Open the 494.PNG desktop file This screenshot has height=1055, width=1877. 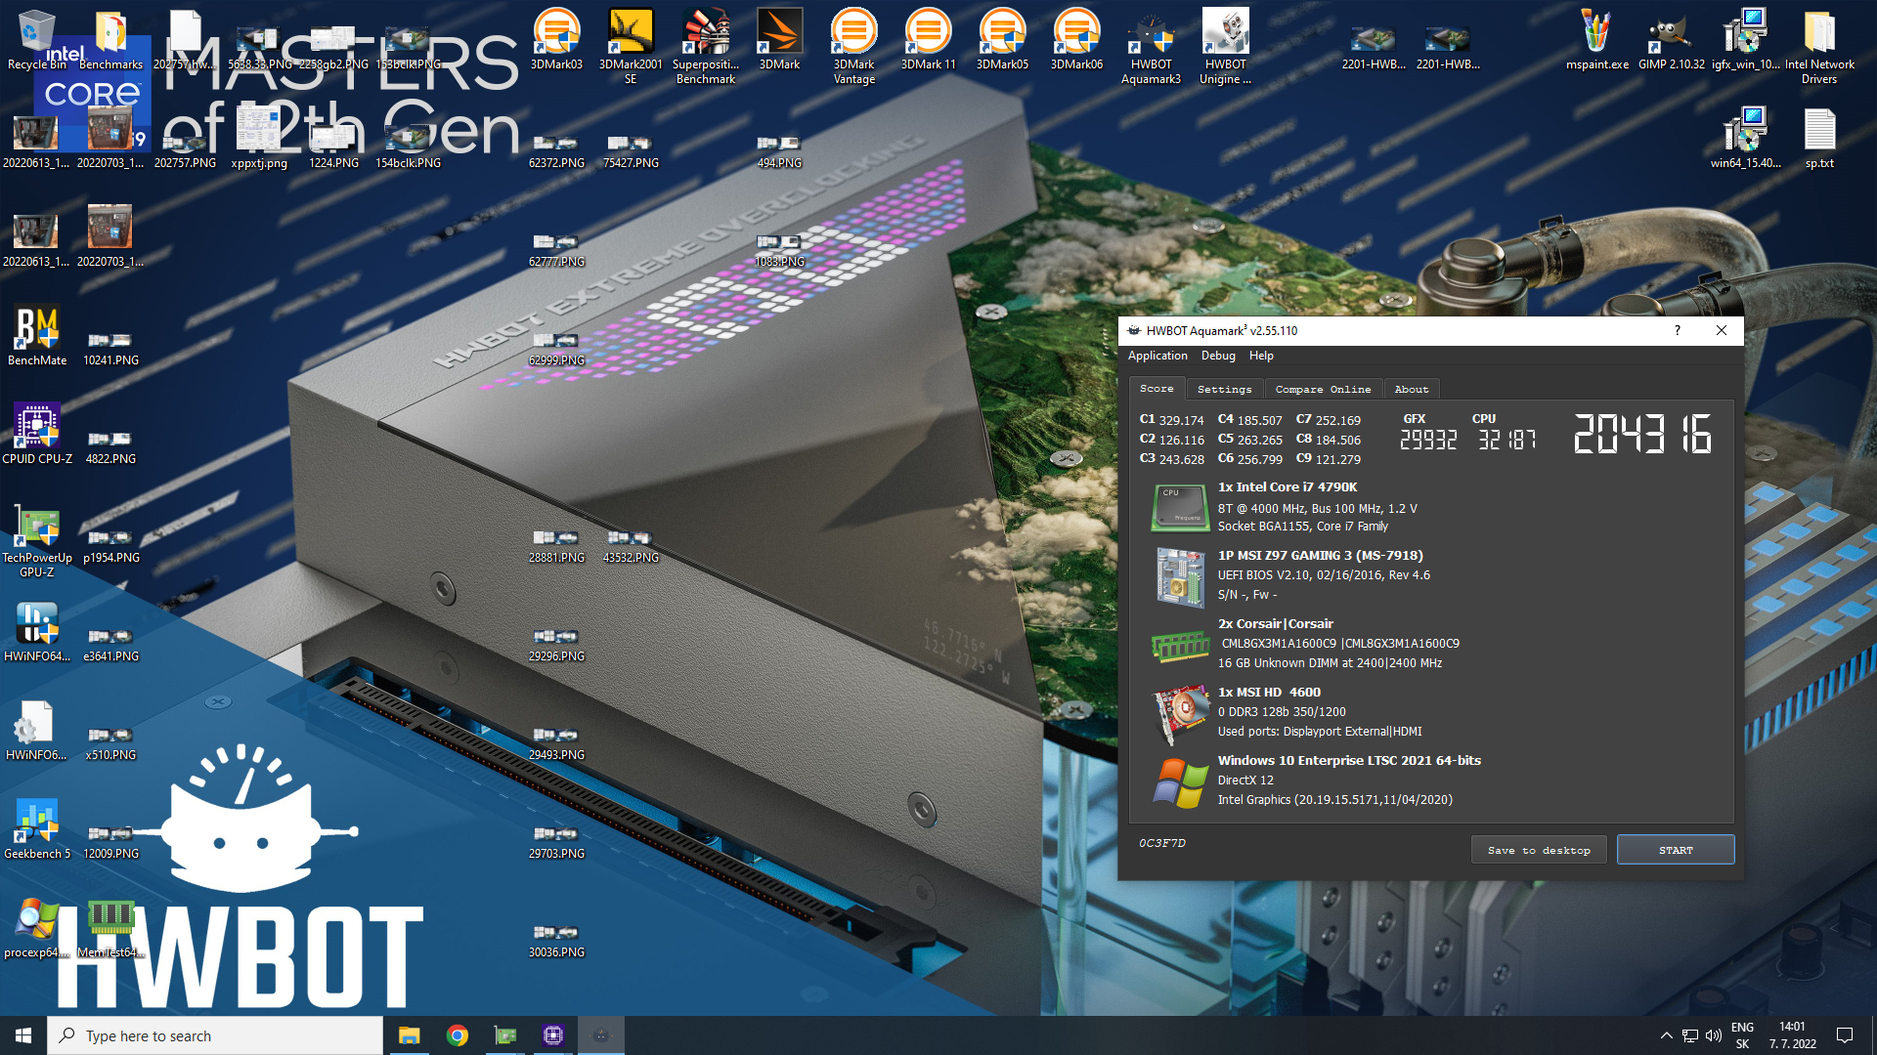(779, 150)
